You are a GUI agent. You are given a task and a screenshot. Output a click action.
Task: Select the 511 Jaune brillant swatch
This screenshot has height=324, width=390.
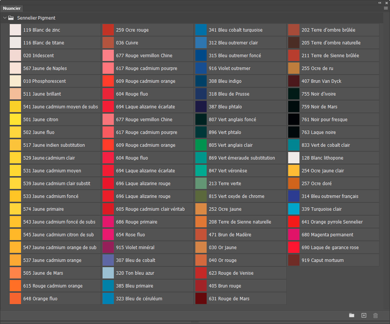coord(55,94)
